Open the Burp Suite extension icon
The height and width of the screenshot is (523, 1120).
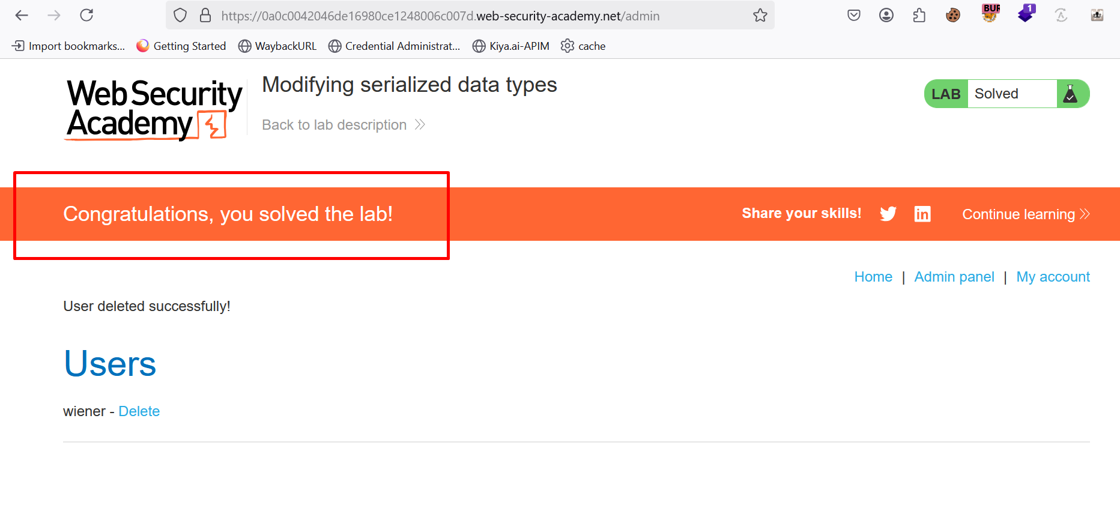991,13
